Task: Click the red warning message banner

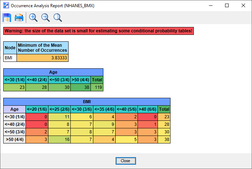Action: (x=98, y=31)
